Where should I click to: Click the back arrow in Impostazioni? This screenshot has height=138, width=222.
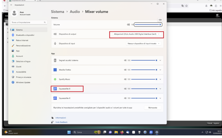coord(11,5)
